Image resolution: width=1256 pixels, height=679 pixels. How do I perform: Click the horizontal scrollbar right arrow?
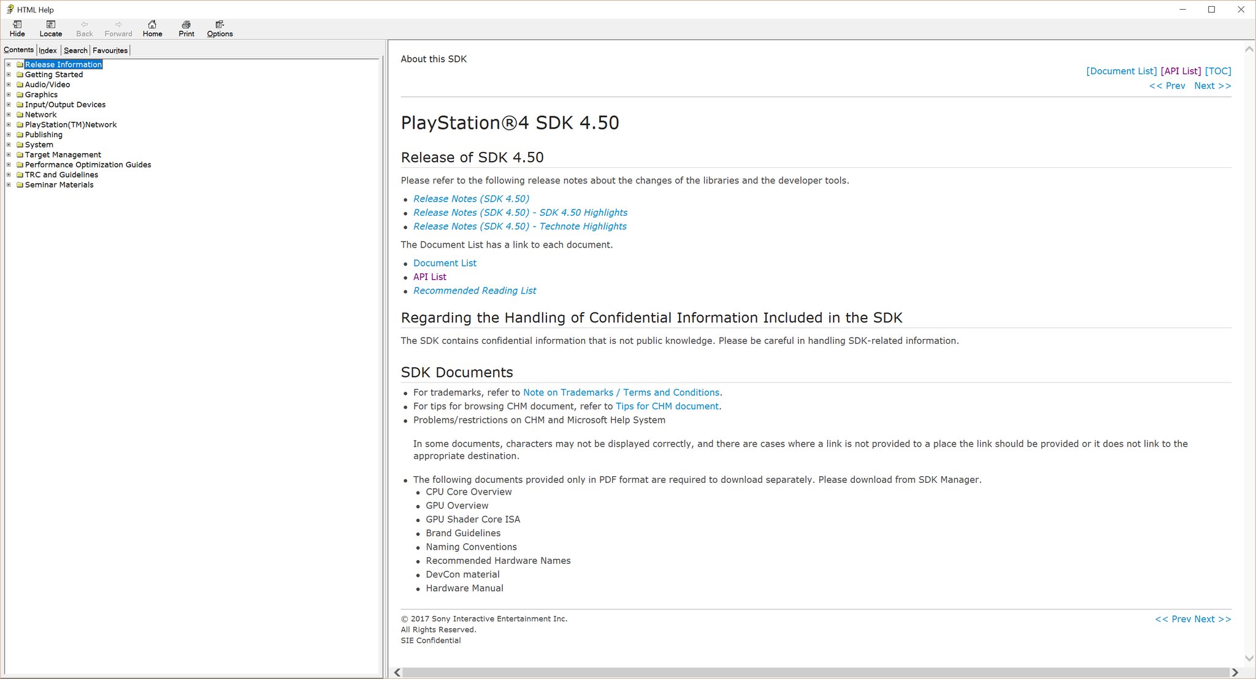coord(1235,672)
